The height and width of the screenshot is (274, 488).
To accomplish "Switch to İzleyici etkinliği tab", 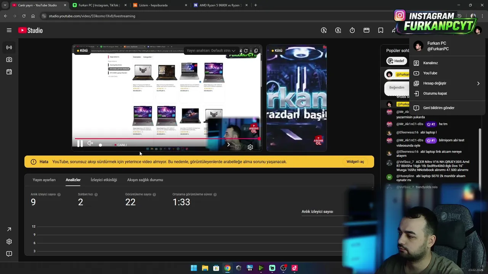I will [x=104, y=180].
